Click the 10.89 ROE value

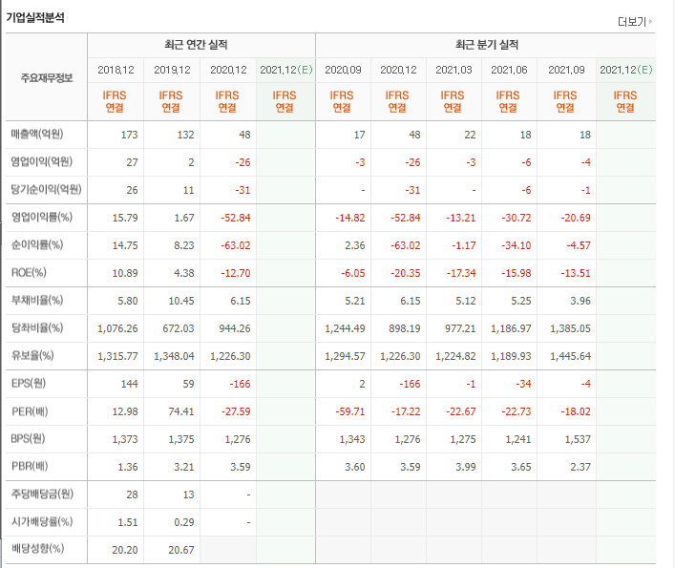[x=125, y=273]
